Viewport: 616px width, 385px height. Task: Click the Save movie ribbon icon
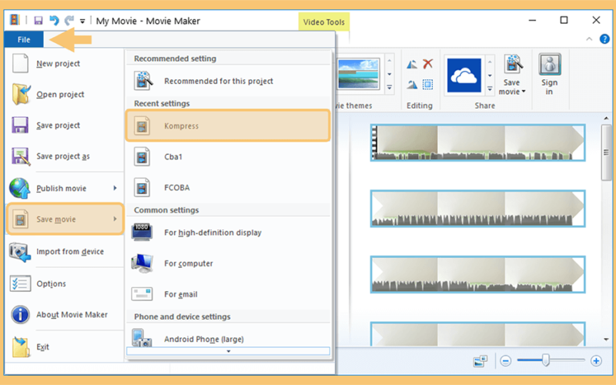pyautogui.click(x=514, y=64)
